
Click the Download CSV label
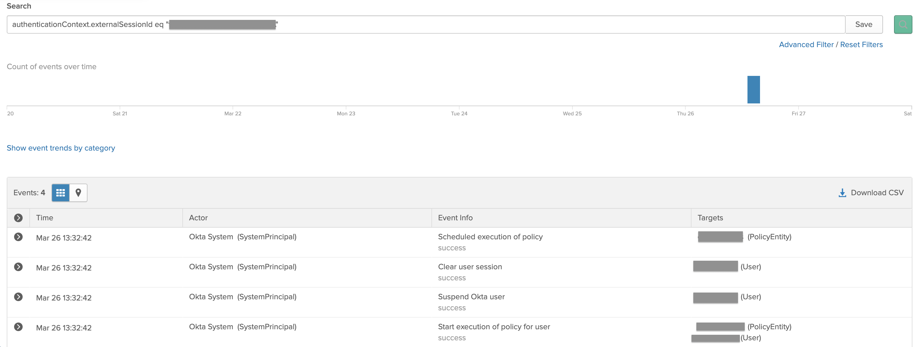[x=875, y=192]
